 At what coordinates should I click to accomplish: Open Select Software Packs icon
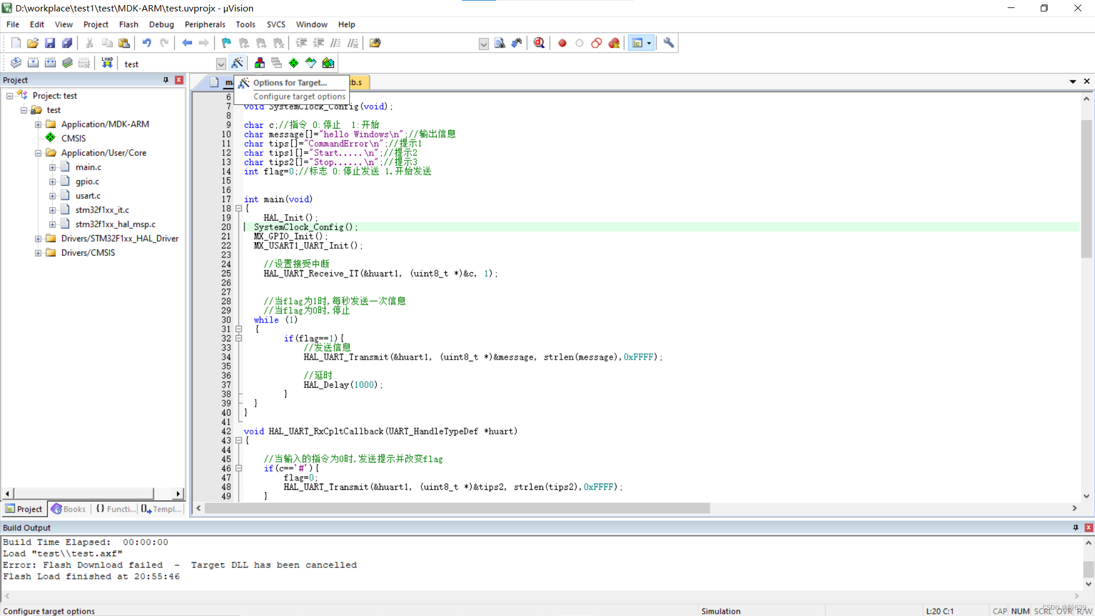point(311,63)
